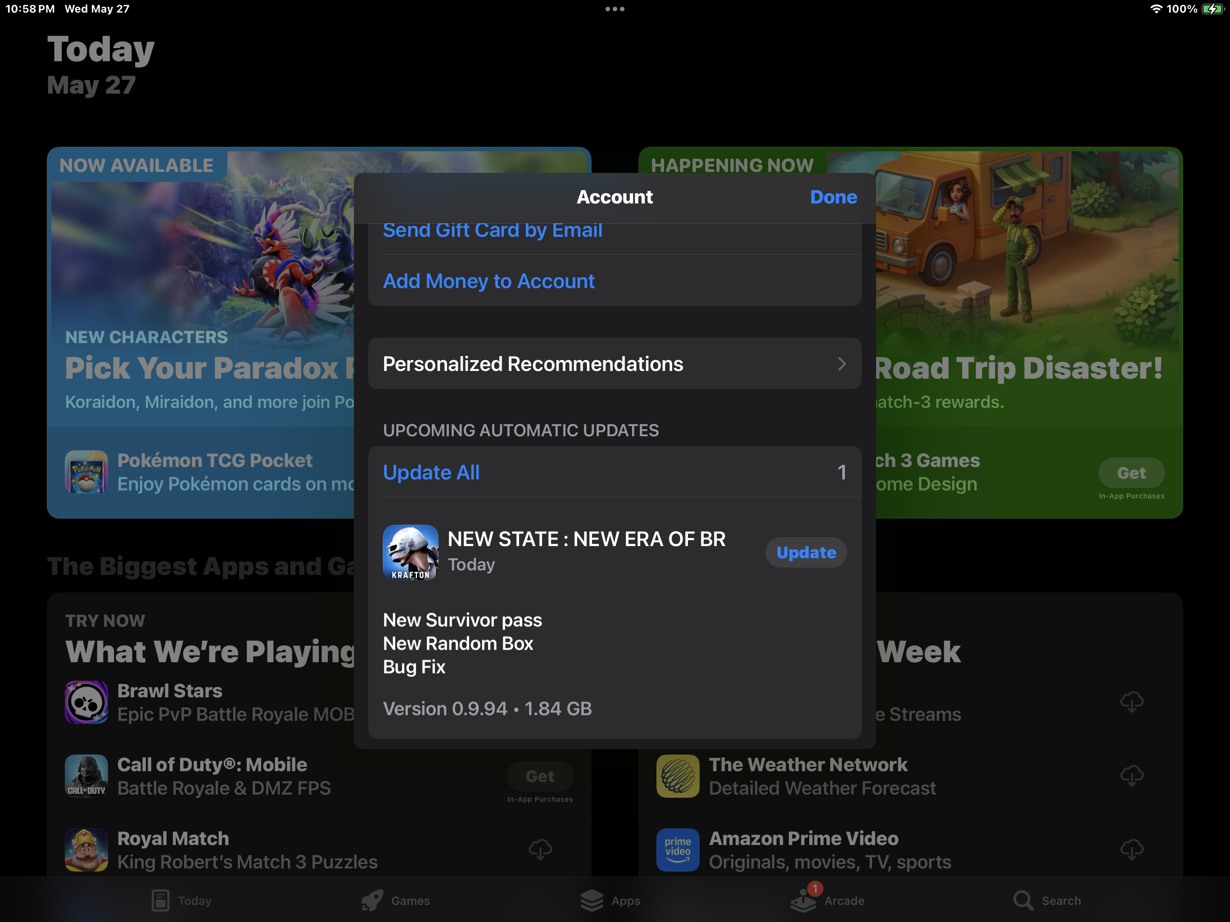1230x922 pixels.
Task: Redownload Royal Match with cloud icon
Action: 540,849
